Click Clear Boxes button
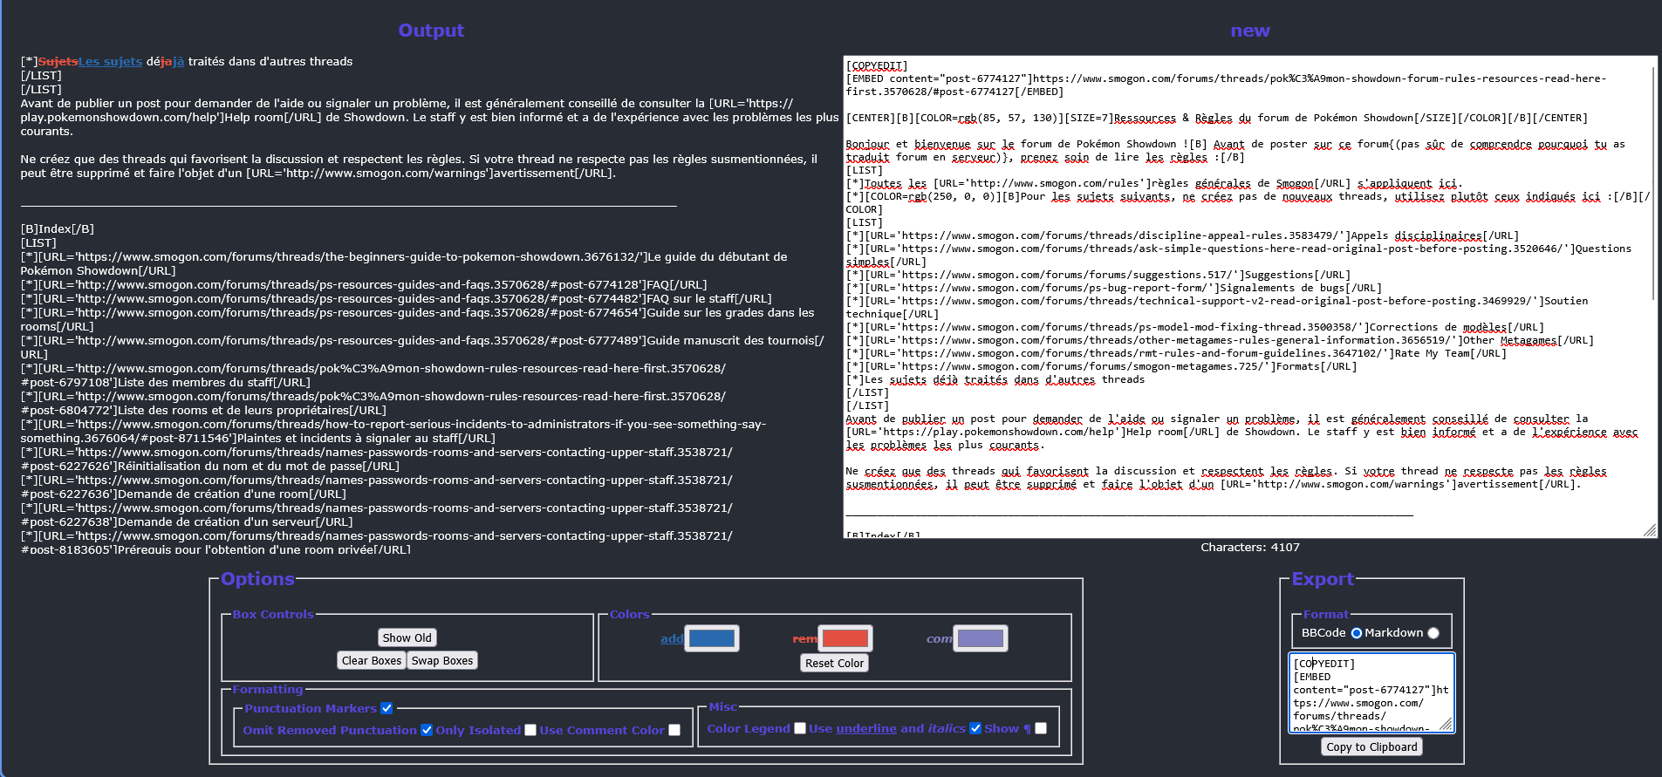This screenshot has width=1662, height=777. pyautogui.click(x=372, y=660)
